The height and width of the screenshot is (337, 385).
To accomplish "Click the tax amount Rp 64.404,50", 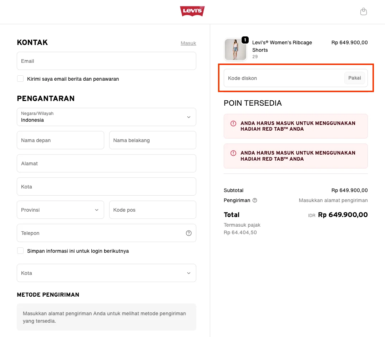I will tap(240, 232).
